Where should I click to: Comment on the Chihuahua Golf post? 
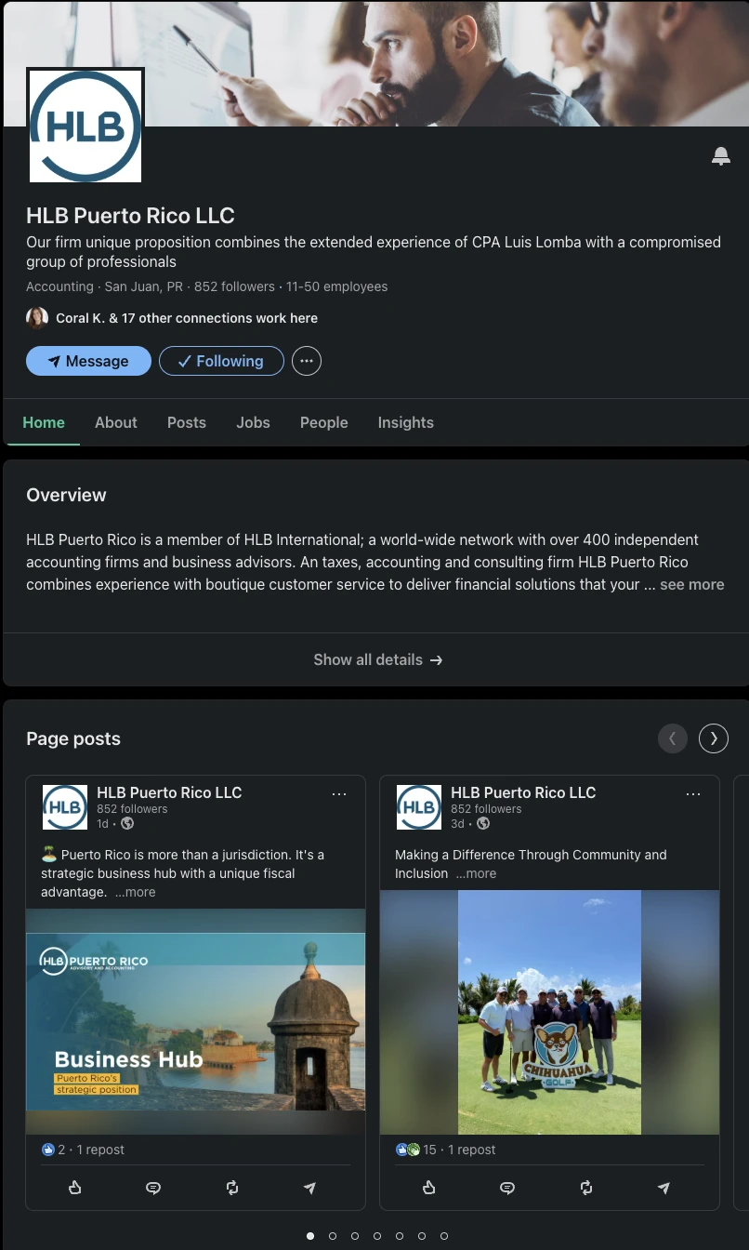[x=507, y=1188]
